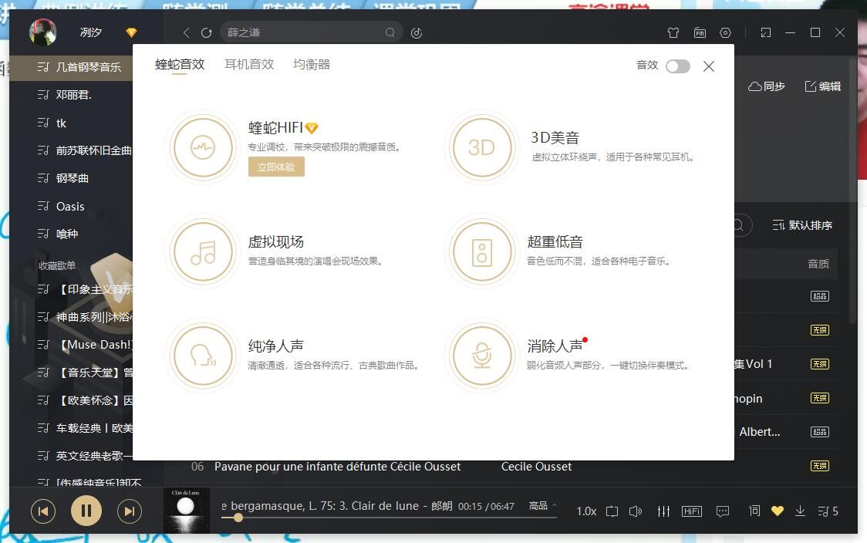Select the 超重低音 speaker icon

coord(481,251)
